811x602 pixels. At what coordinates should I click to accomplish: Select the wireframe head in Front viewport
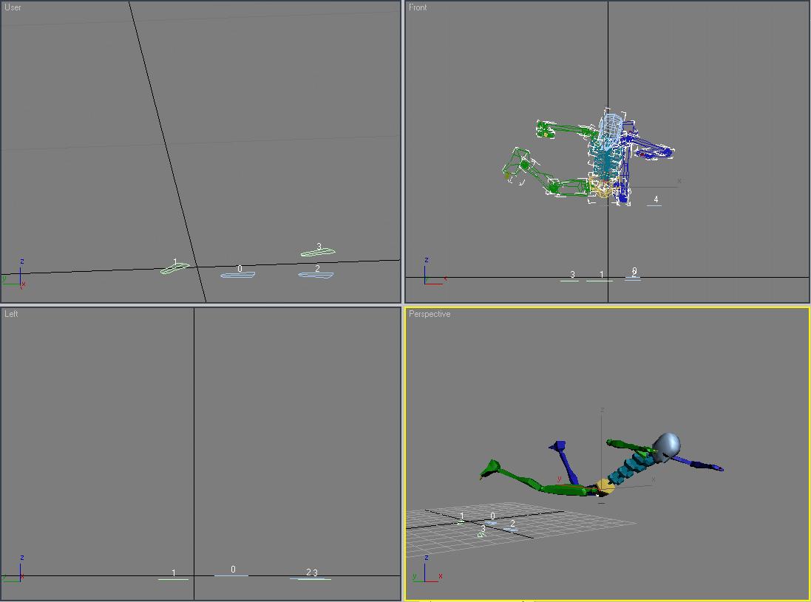610,127
